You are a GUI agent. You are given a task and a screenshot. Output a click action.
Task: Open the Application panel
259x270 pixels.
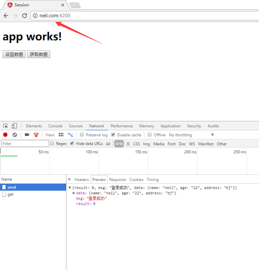[x=171, y=126]
